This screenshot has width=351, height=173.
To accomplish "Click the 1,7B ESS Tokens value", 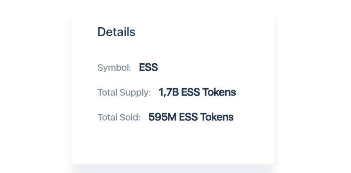I will click(197, 92).
